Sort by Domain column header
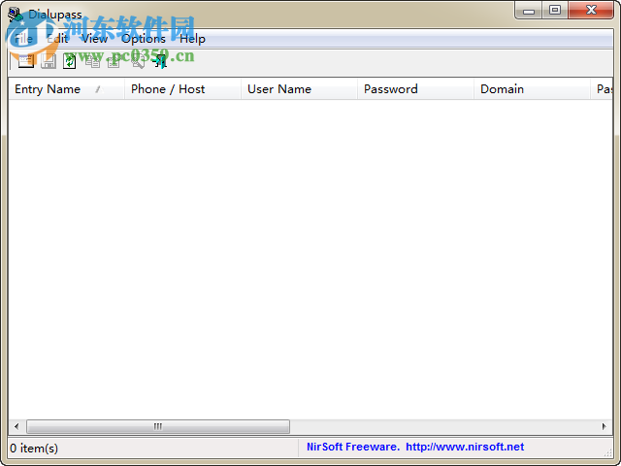 pyautogui.click(x=532, y=88)
